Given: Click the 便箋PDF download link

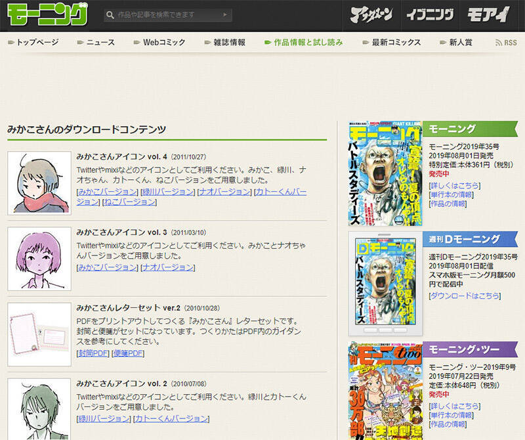Looking at the screenshot, I should (x=127, y=353).
